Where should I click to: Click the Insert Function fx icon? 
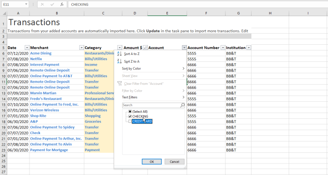click(62, 4)
